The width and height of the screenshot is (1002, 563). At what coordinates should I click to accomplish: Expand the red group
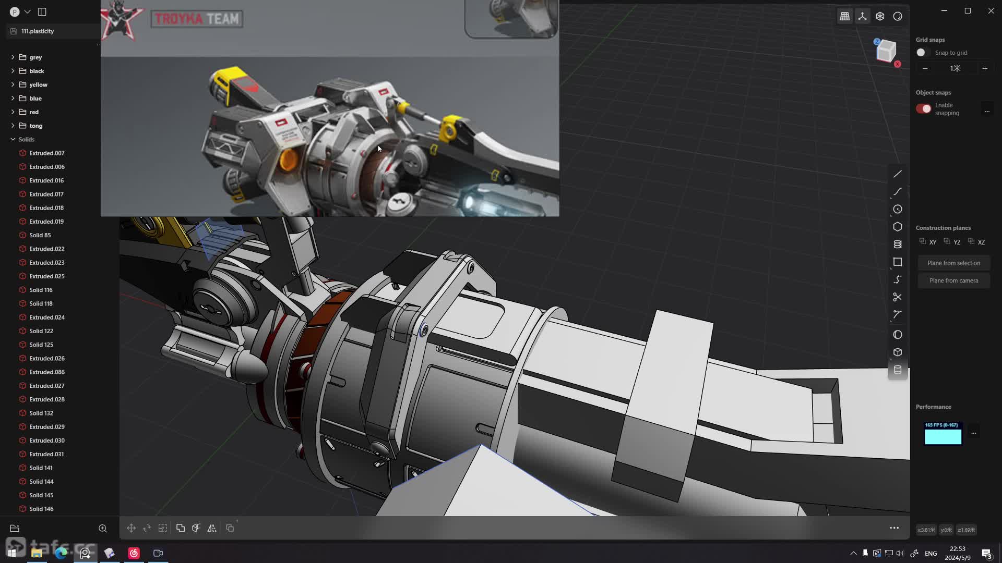[13, 112]
